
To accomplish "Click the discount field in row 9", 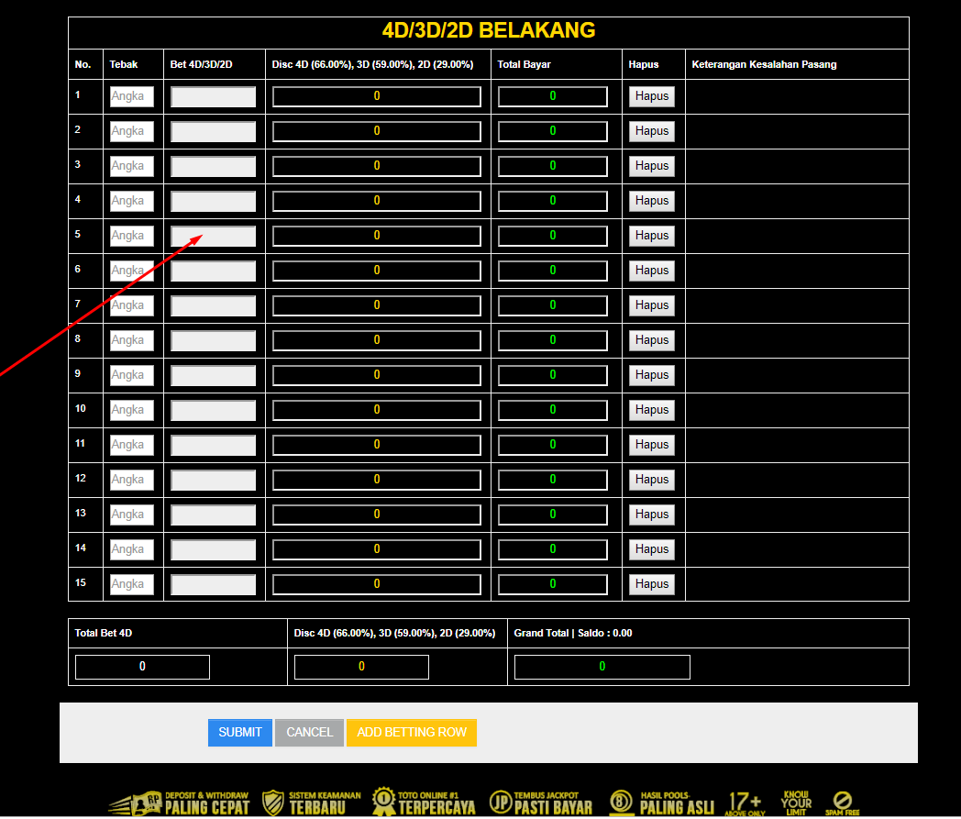I will point(377,375).
